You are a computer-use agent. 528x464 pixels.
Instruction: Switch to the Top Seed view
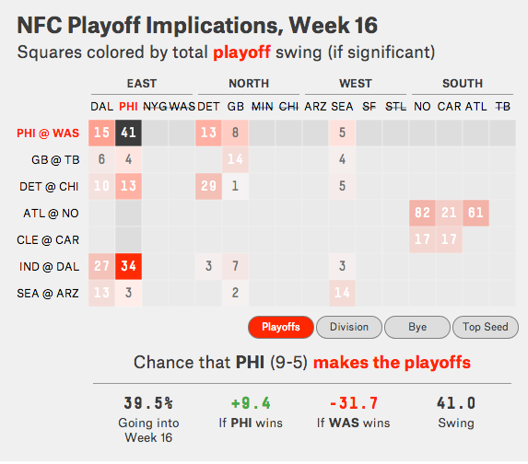486,327
